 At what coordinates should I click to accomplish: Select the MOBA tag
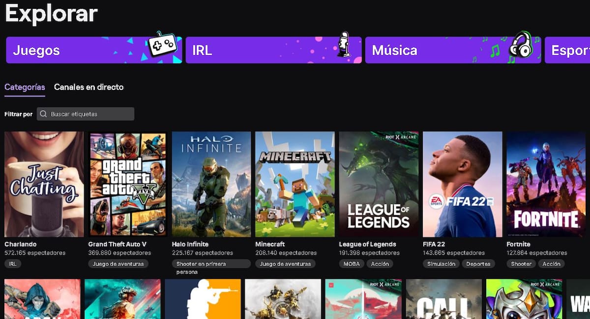[x=352, y=264]
